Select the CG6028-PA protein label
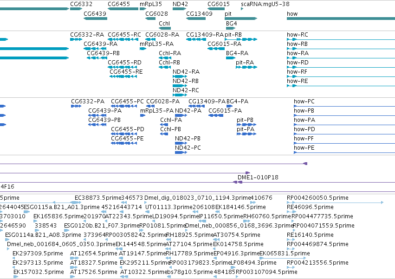Screen dimensions: 395x279 (163, 101)
